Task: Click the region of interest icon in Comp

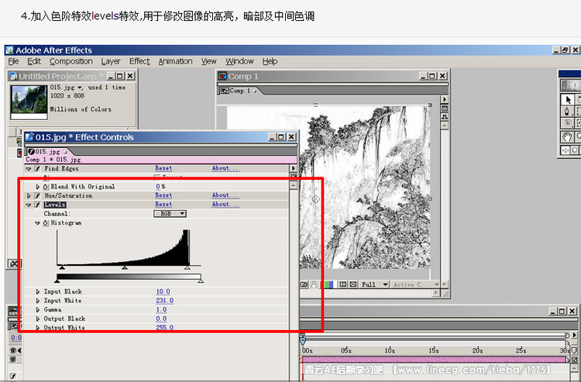Action: pyautogui.click(x=343, y=284)
